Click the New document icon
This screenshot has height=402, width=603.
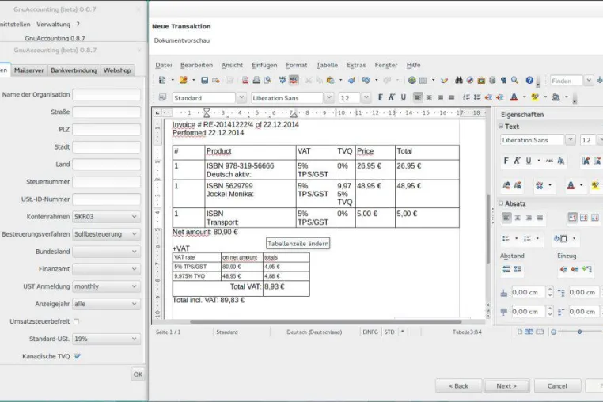tap(162, 80)
